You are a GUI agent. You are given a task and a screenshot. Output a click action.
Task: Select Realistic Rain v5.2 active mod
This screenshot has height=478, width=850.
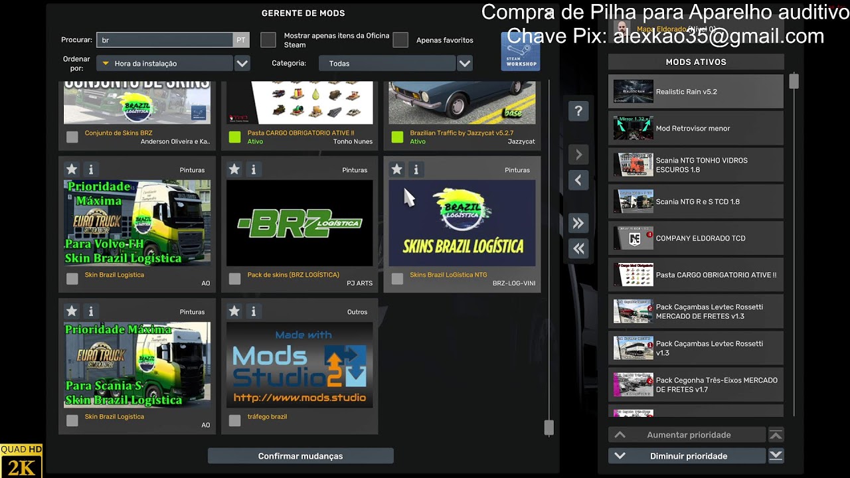point(696,92)
